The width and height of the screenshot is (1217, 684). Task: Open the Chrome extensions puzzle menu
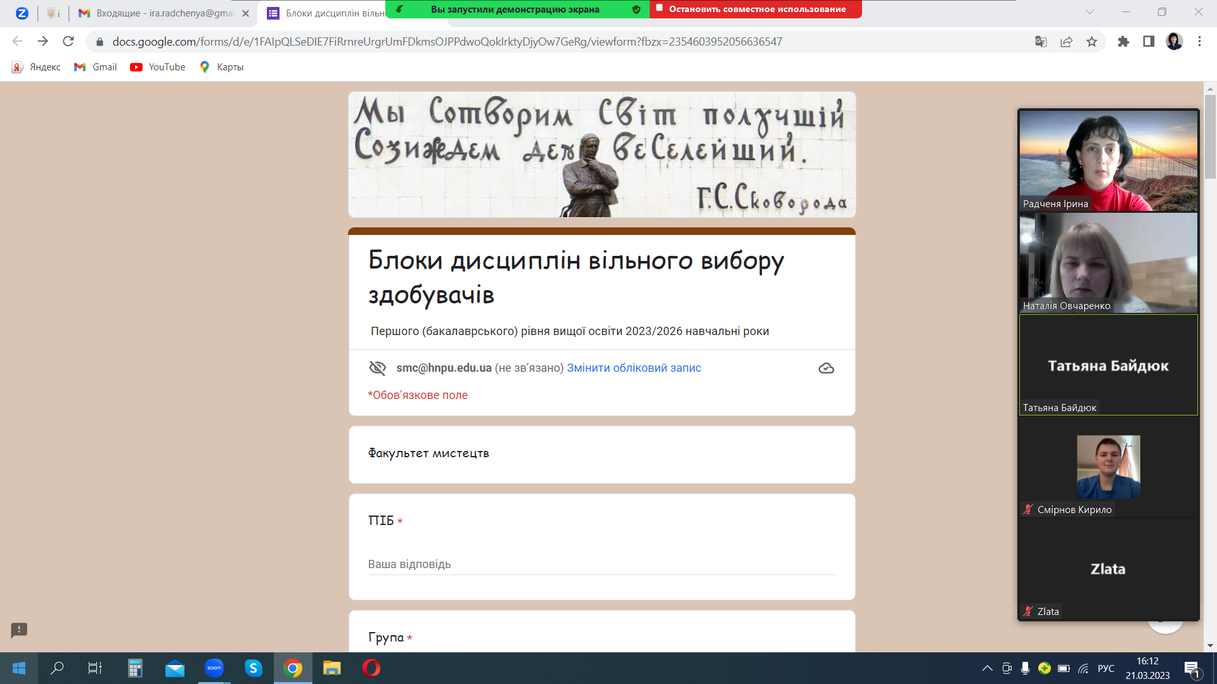tap(1123, 42)
